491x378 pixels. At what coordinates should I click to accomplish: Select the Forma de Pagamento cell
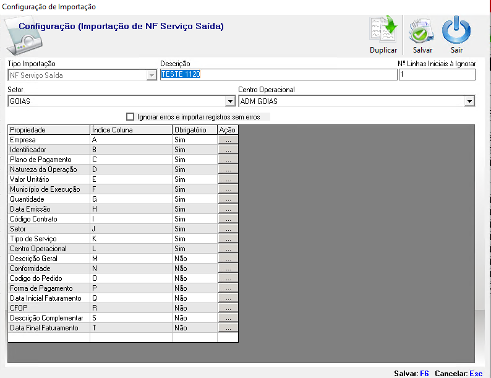pyautogui.click(x=49, y=288)
